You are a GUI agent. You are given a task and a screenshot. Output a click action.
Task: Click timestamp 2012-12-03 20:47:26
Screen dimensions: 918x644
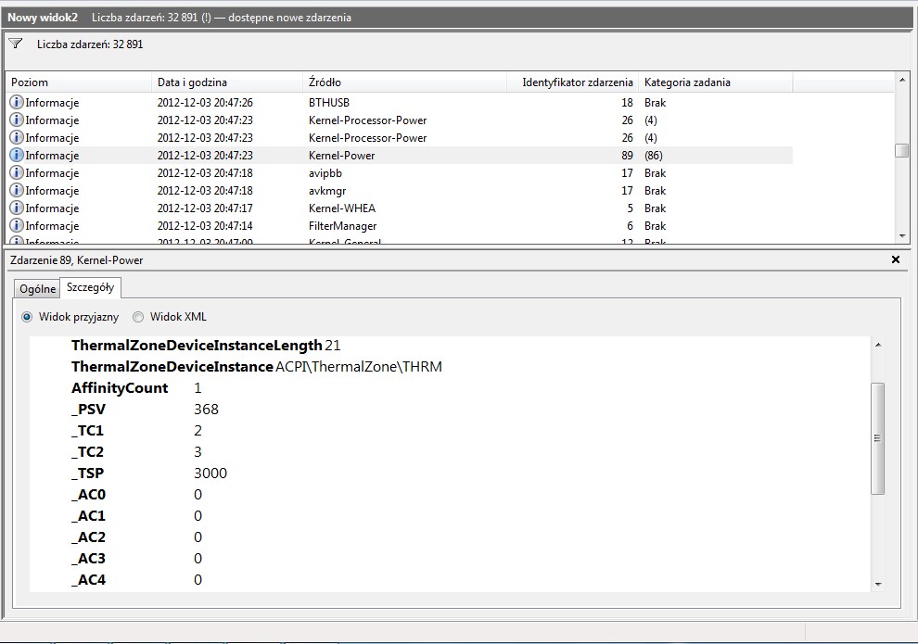[x=205, y=103]
